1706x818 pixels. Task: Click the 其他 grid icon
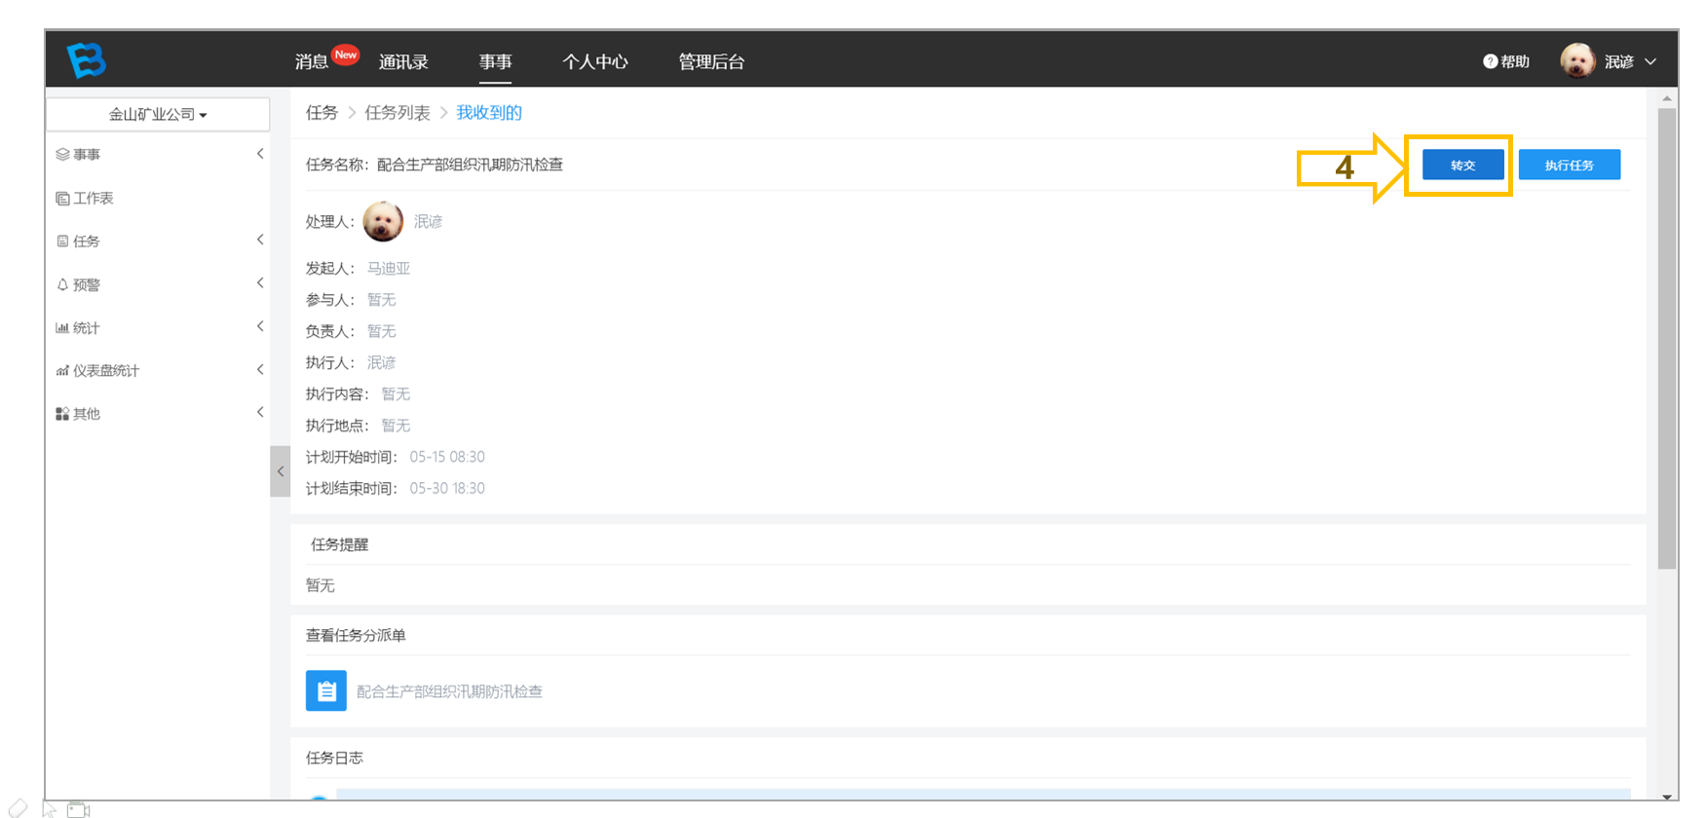pyautogui.click(x=62, y=414)
